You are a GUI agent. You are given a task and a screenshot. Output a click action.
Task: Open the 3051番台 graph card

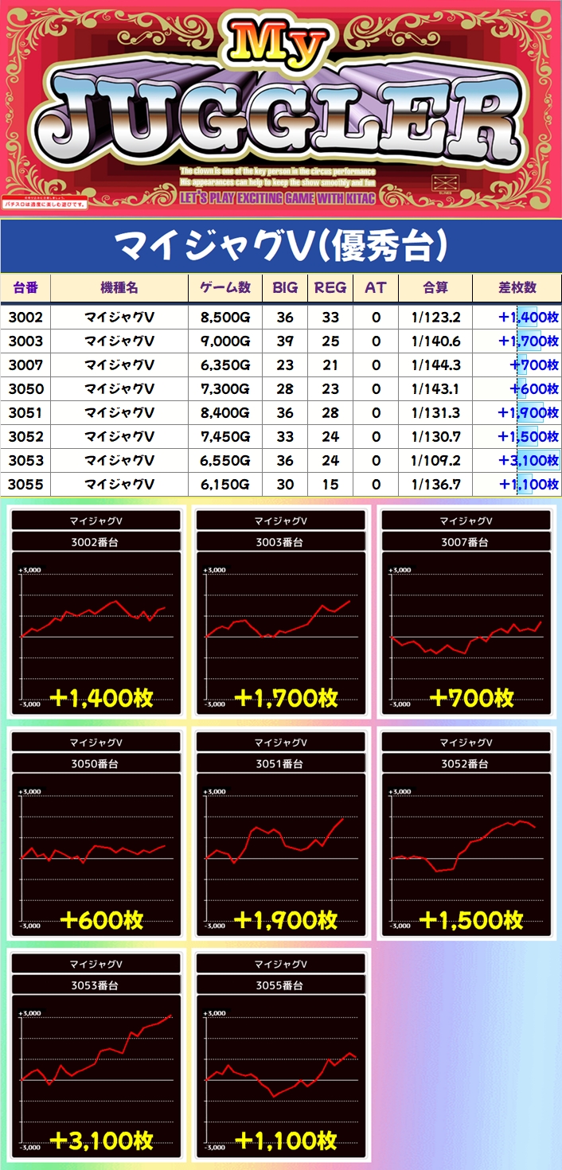281,833
